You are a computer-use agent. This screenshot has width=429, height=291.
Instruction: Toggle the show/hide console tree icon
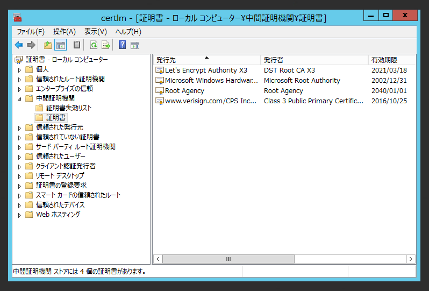click(61, 45)
